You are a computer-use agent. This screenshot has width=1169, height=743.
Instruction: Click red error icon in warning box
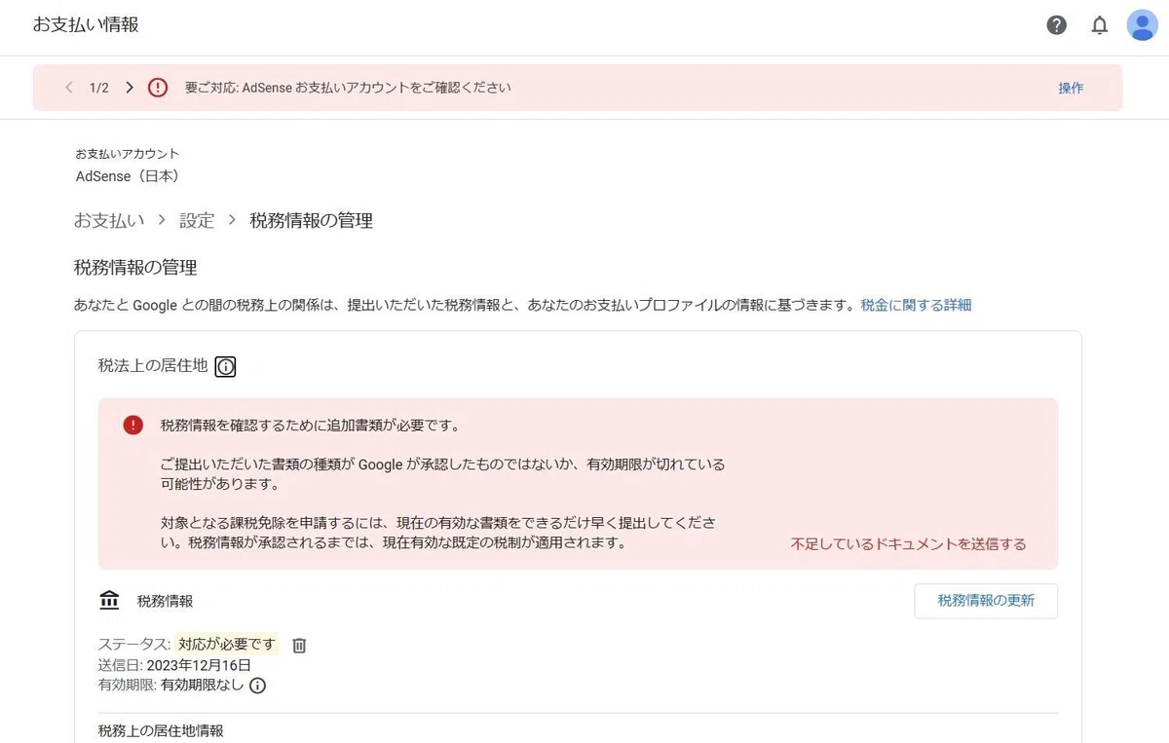coord(132,425)
